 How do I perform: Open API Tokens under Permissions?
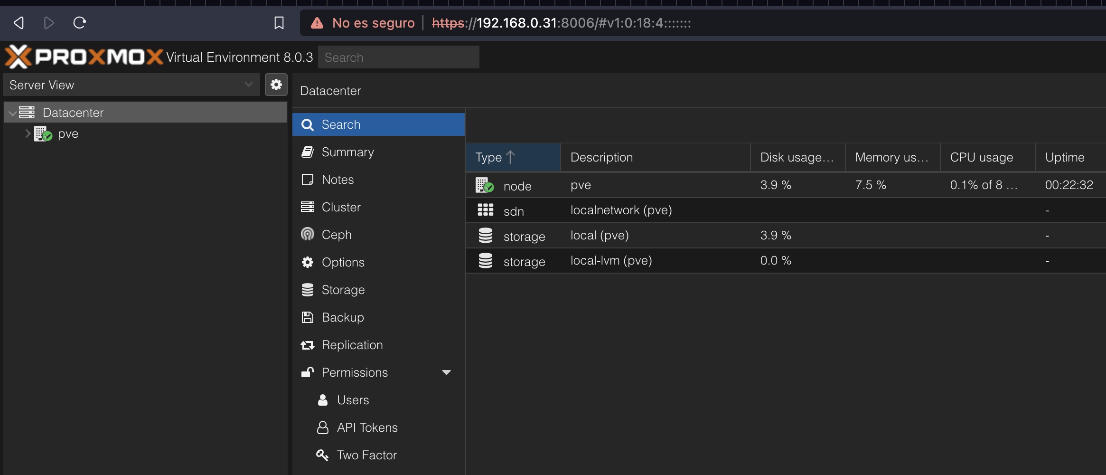[x=378, y=427]
